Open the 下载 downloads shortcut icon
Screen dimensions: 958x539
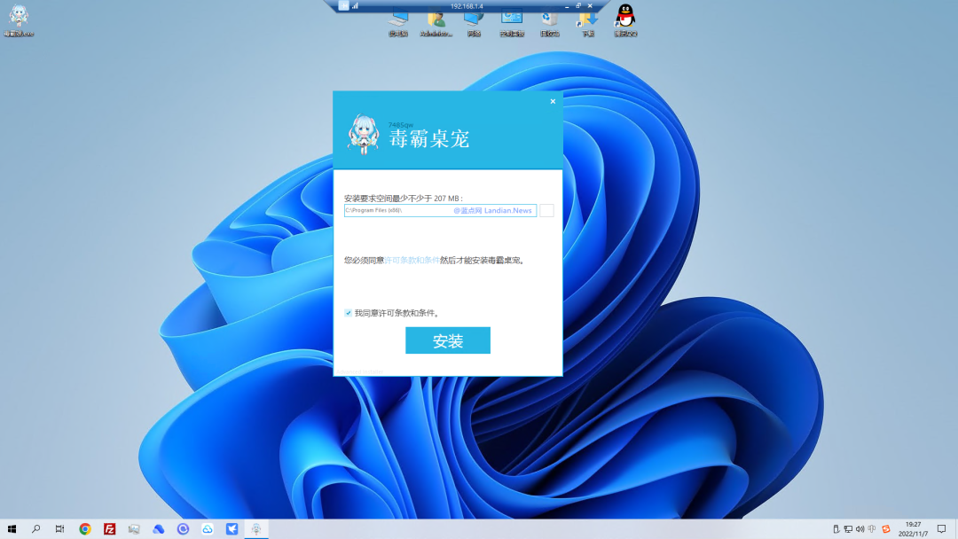pyautogui.click(x=588, y=25)
